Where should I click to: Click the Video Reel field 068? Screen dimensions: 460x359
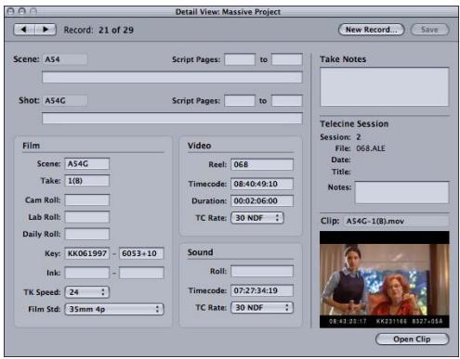(x=262, y=164)
